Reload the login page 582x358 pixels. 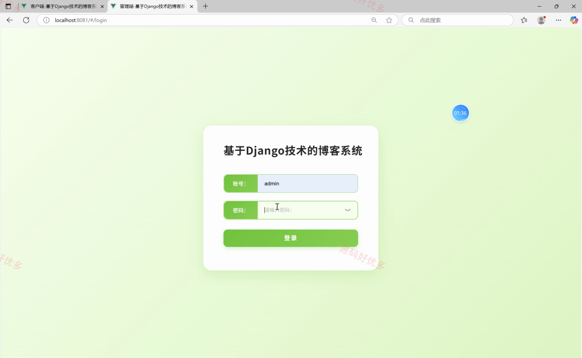(x=26, y=20)
